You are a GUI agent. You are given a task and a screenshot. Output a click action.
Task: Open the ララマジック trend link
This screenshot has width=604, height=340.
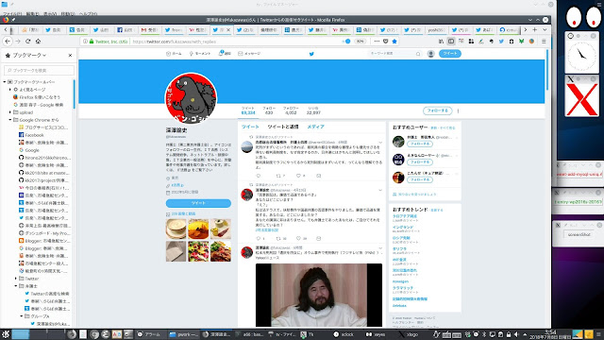403,287
